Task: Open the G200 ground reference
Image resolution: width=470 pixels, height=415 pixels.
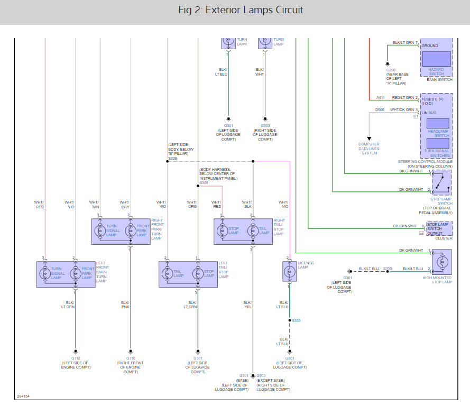Action: click(x=391, y=70)
